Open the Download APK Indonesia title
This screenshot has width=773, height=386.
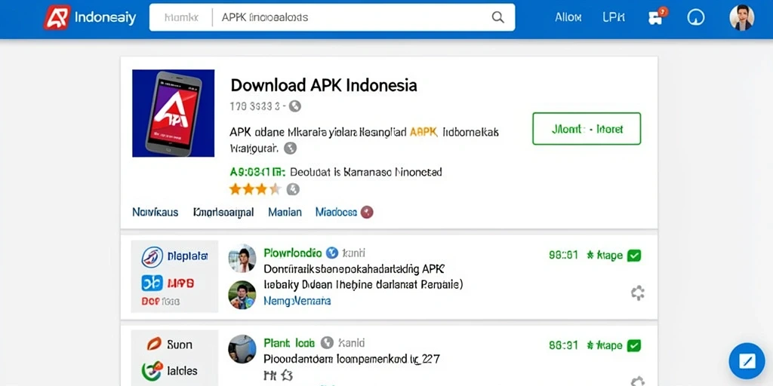point(324,85)
